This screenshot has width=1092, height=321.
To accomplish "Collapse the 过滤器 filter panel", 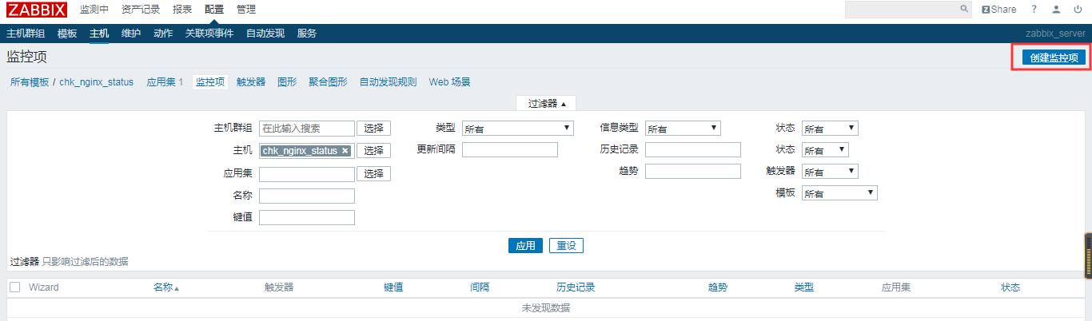I will pyautogui.click(x=546, y=104).
